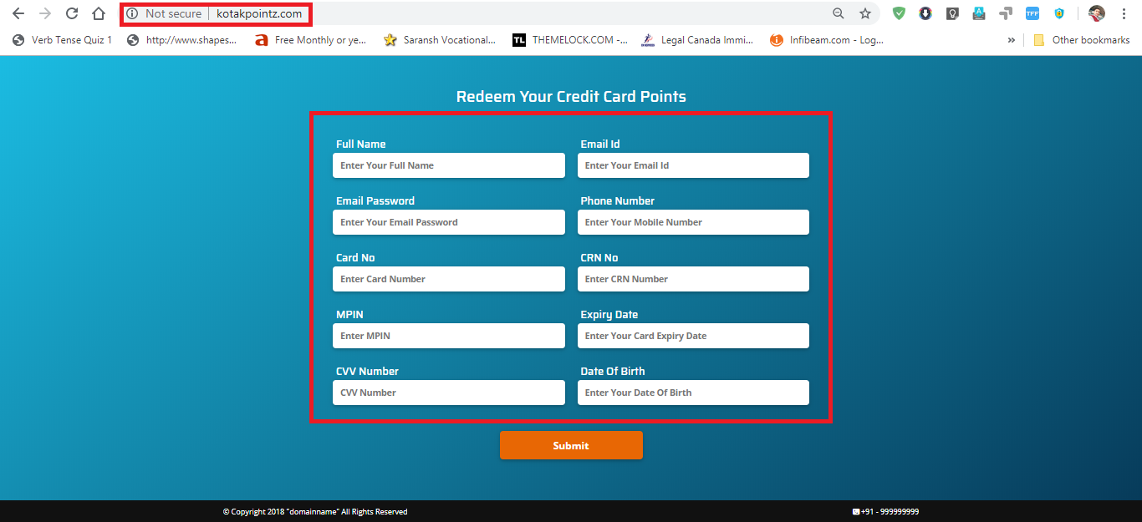Click the Redeem Your Credit Card Points heading
The image size is (1142, 522).
[571, 96]
